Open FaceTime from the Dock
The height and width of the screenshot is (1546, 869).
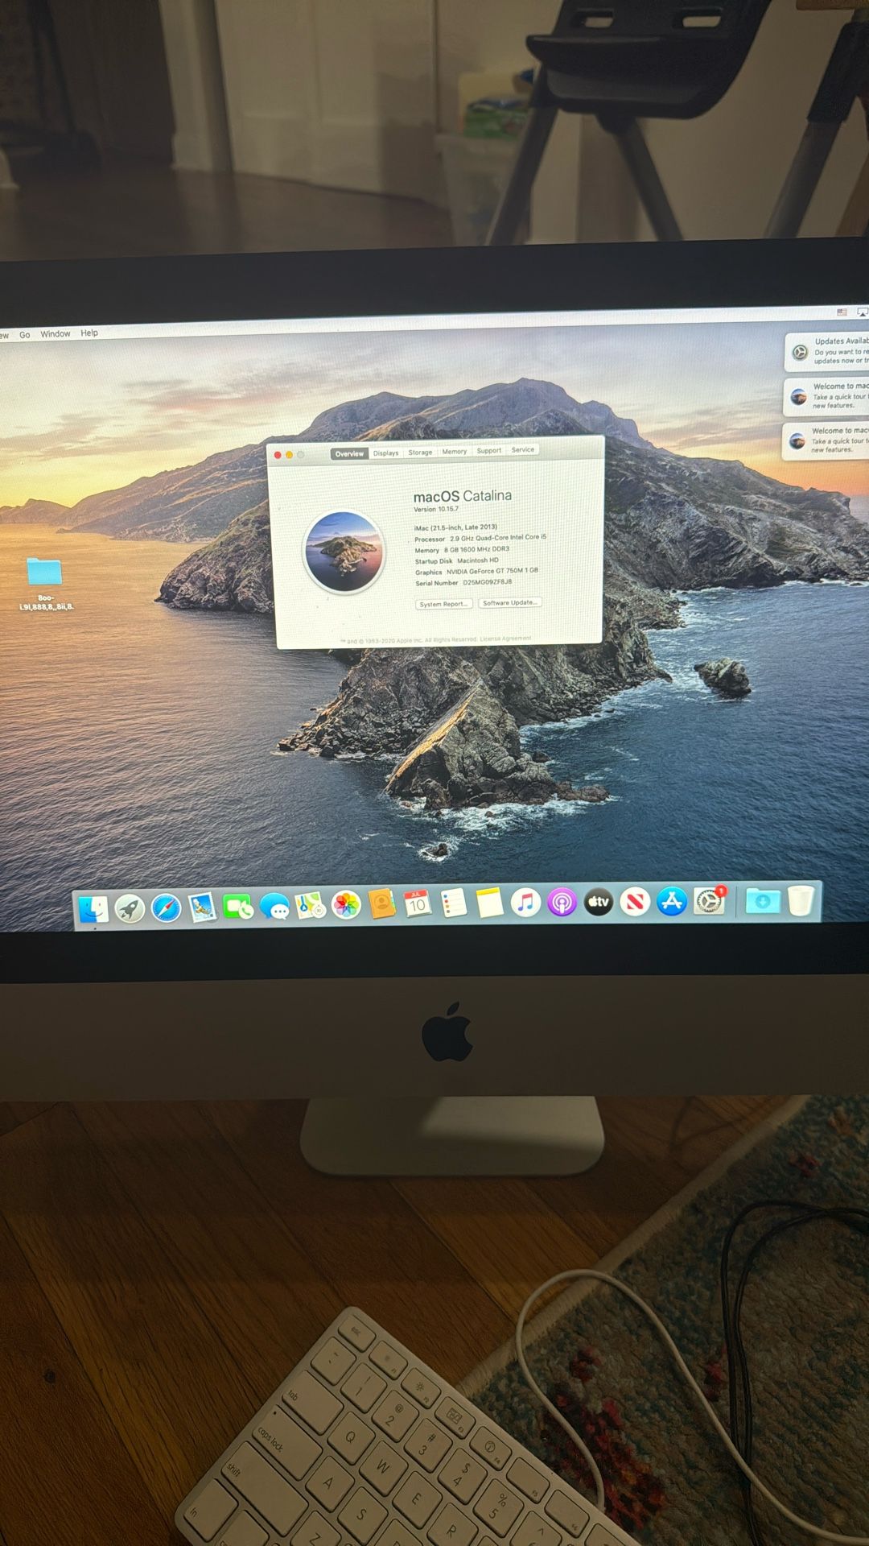(238, 907)
